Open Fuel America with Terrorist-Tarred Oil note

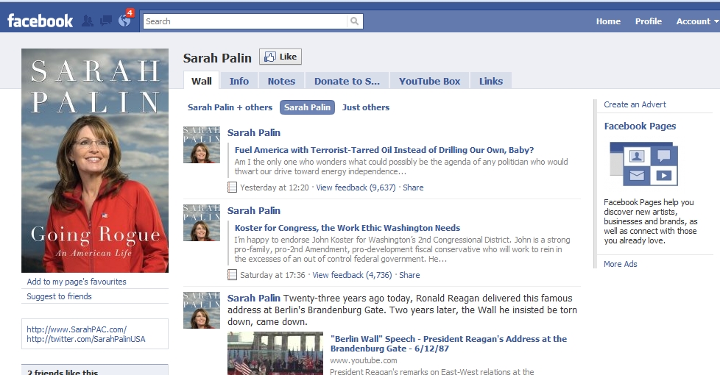click(x=384, y=150)
